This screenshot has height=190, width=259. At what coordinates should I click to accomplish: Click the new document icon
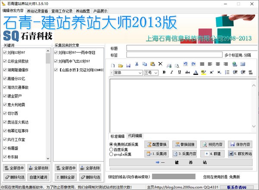[113, 66]
